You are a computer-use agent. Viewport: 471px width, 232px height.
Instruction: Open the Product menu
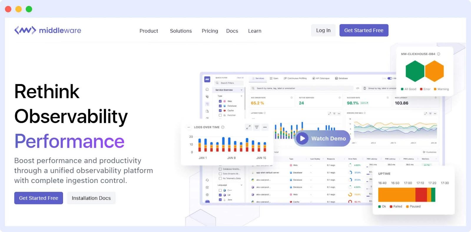[x=149, y=31]
